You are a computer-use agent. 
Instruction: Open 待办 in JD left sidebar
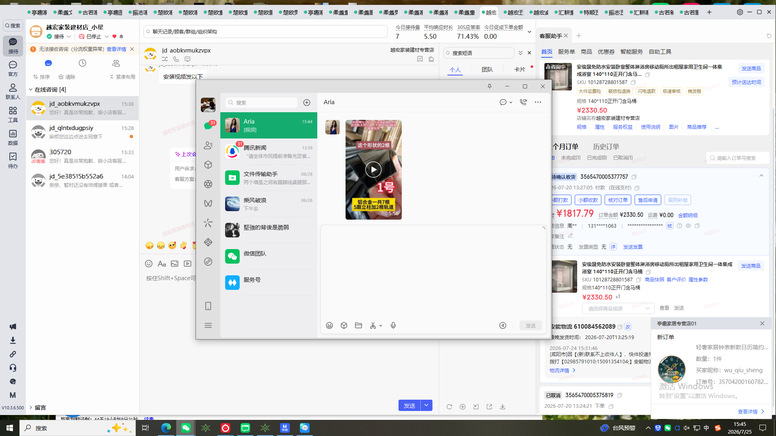pyautogui.click(x=13, y=160)
